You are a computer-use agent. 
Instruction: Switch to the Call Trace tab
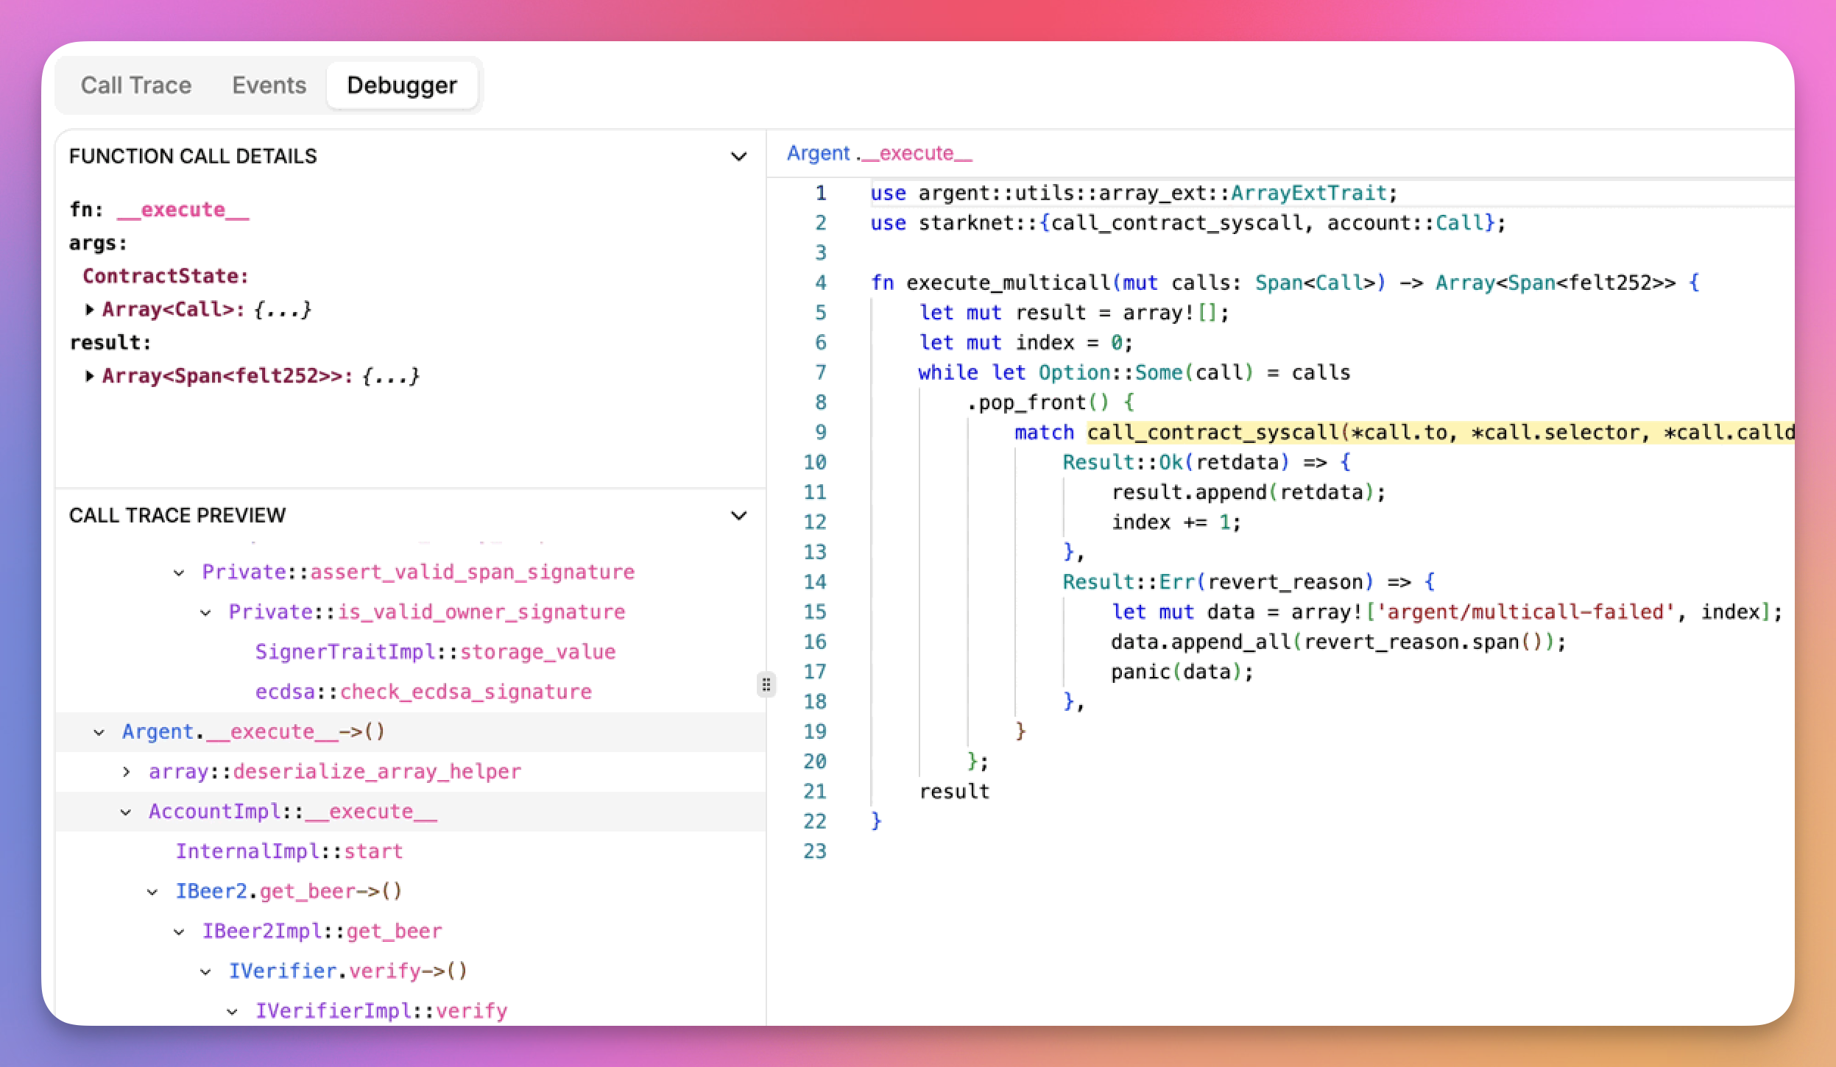tap(136, 85)
